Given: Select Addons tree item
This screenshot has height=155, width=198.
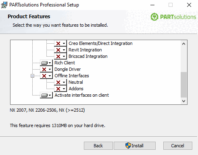Looking at the screenshot, I should [76, 89].
